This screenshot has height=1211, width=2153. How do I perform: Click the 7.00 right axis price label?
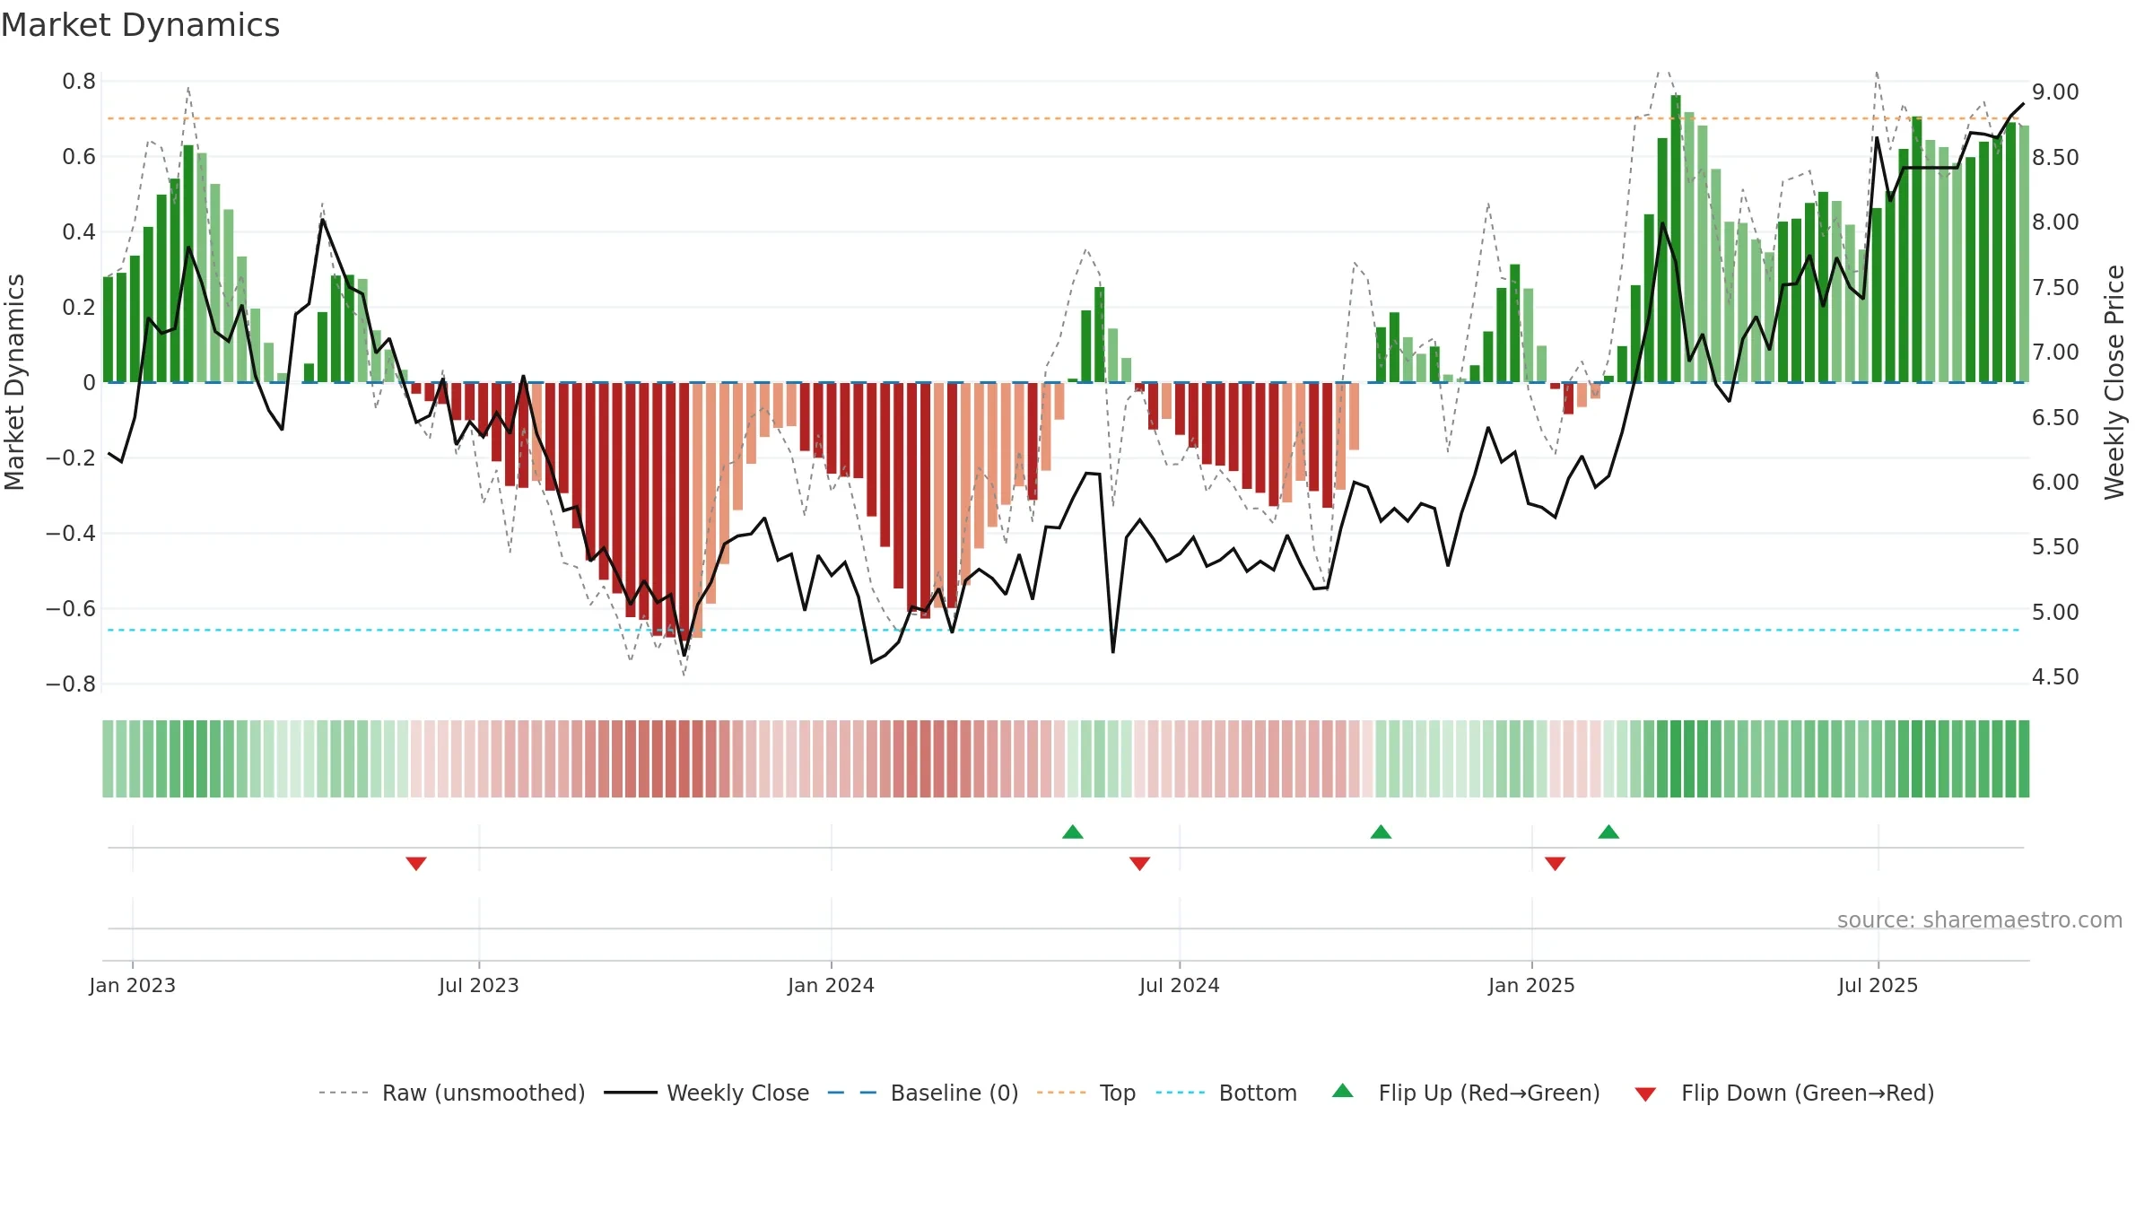(x=2055, y=353)
